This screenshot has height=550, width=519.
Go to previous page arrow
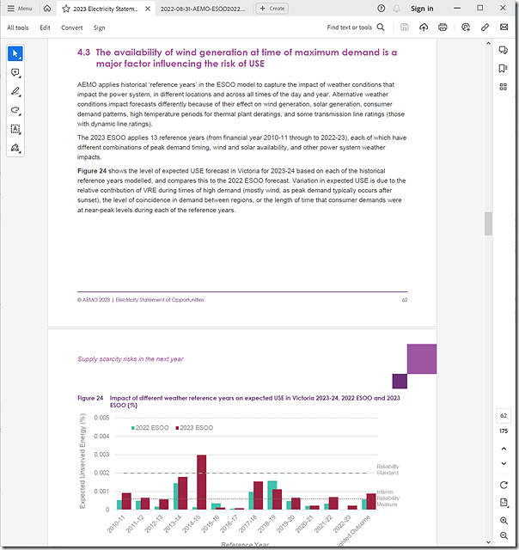pyautogui.click(x=504, y=449)
